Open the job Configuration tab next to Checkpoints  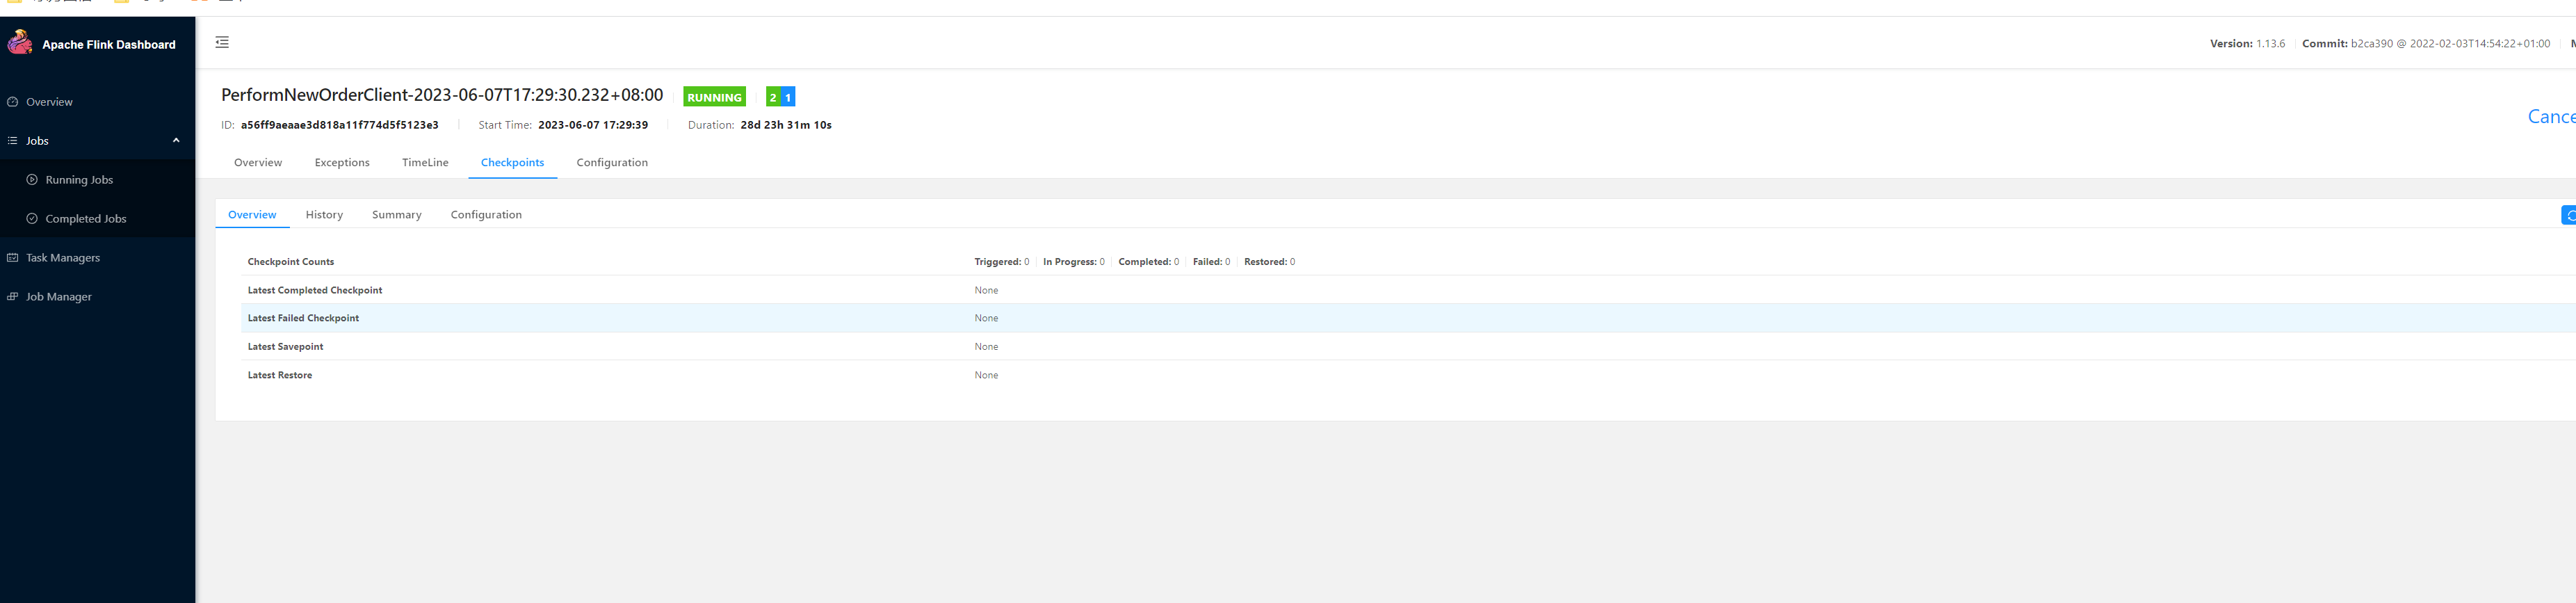(612, 163)
